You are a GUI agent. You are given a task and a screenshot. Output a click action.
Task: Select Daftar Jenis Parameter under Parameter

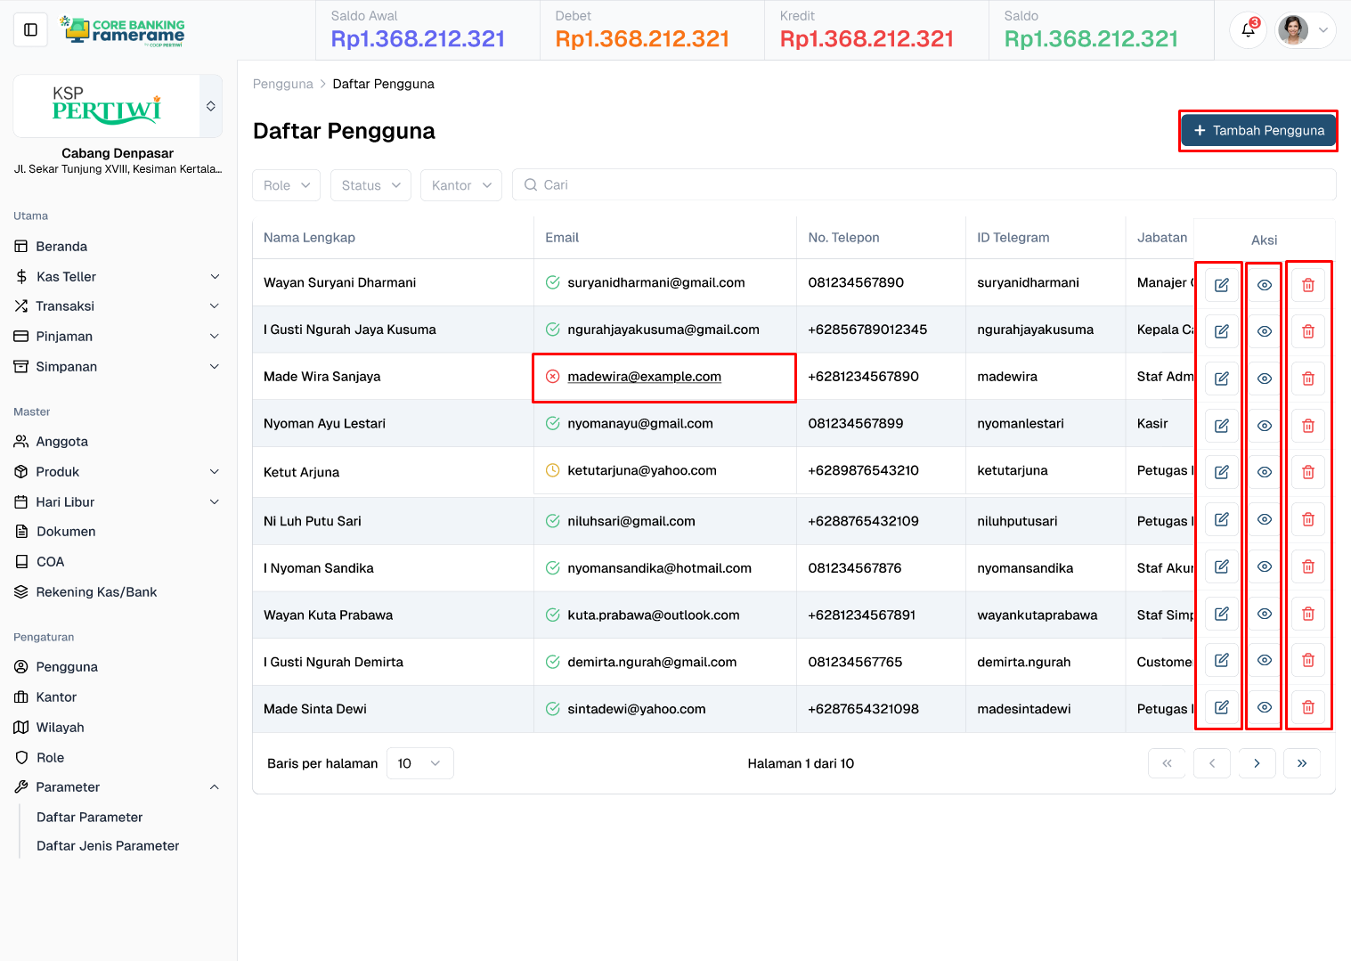[x=107, y=845]
